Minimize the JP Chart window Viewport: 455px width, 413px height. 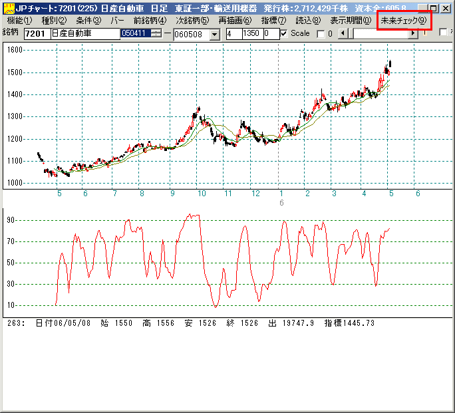click(x=422, y=8)
